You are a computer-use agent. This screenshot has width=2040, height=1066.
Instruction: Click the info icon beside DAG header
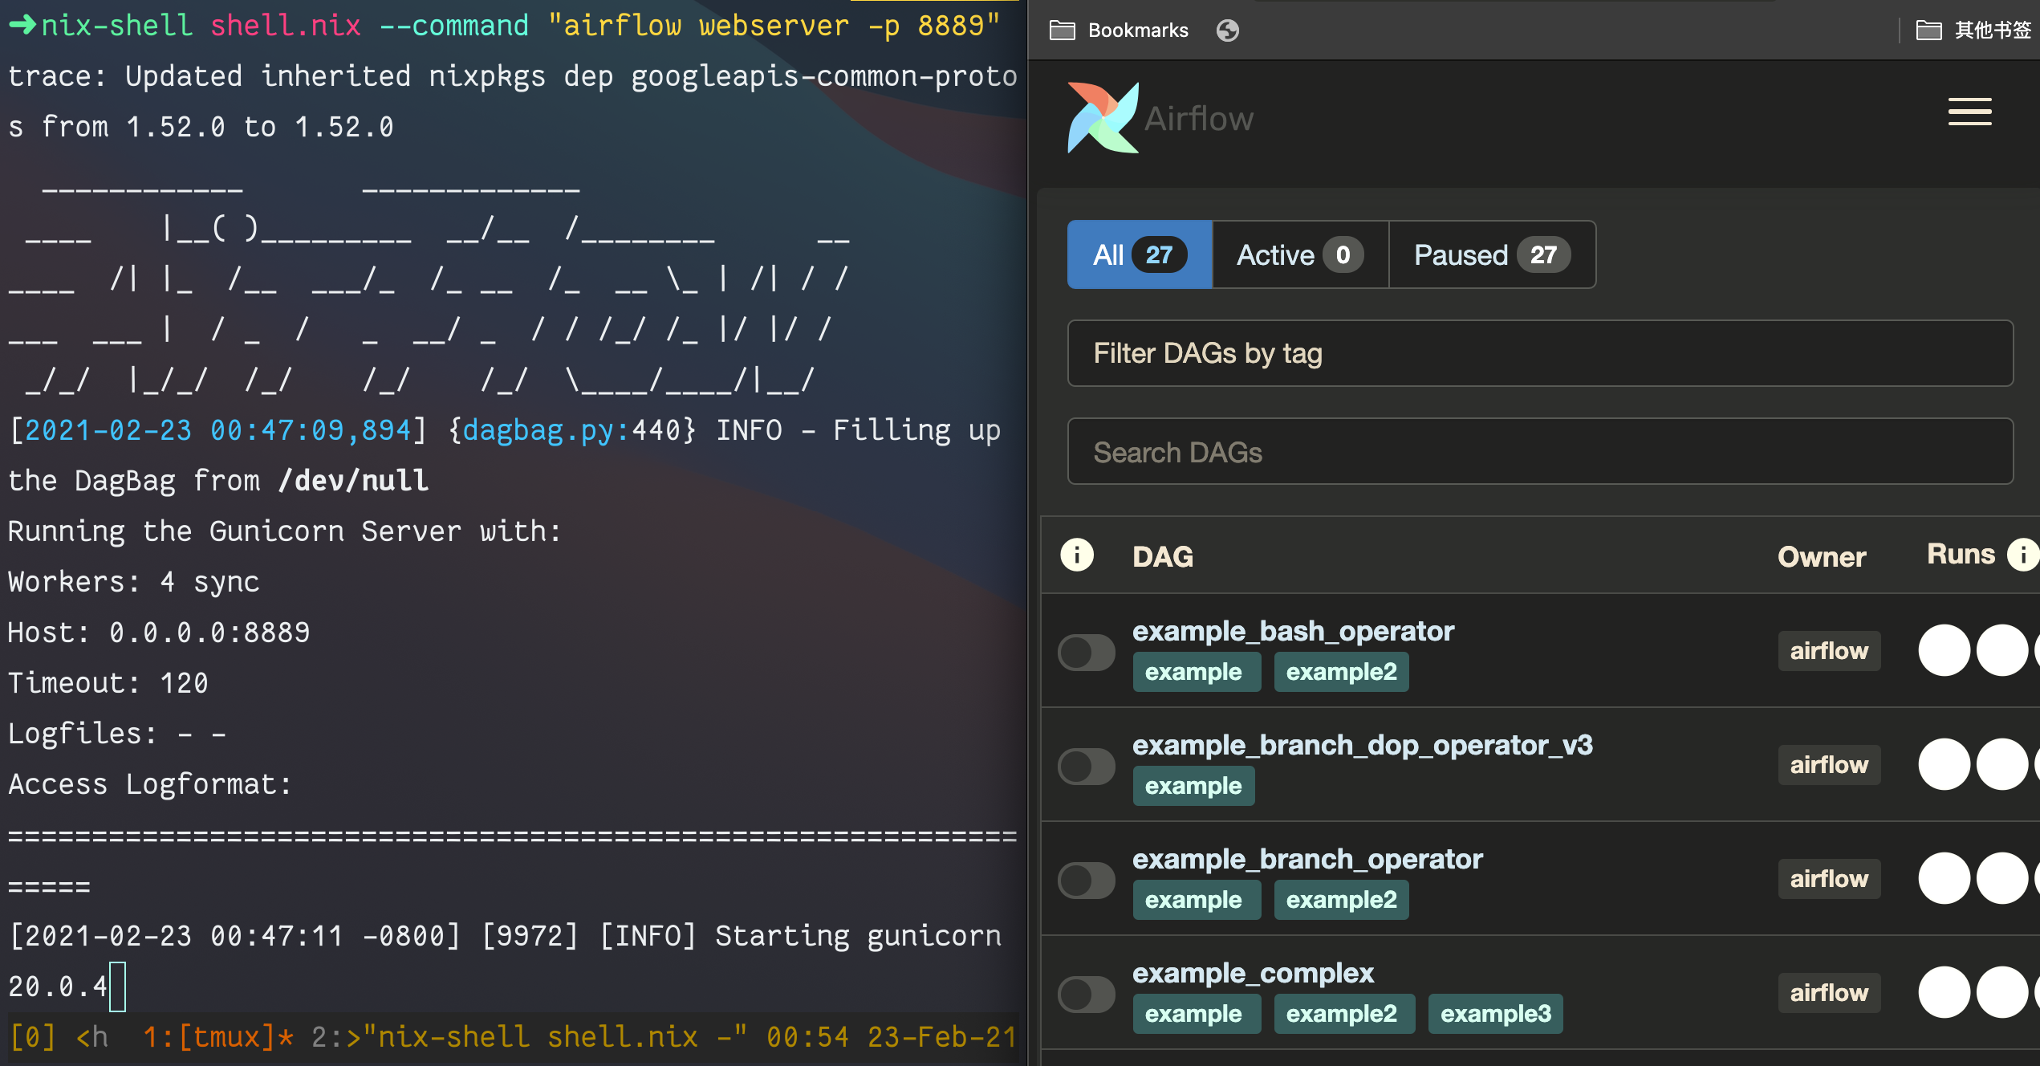click(1076, 555)
